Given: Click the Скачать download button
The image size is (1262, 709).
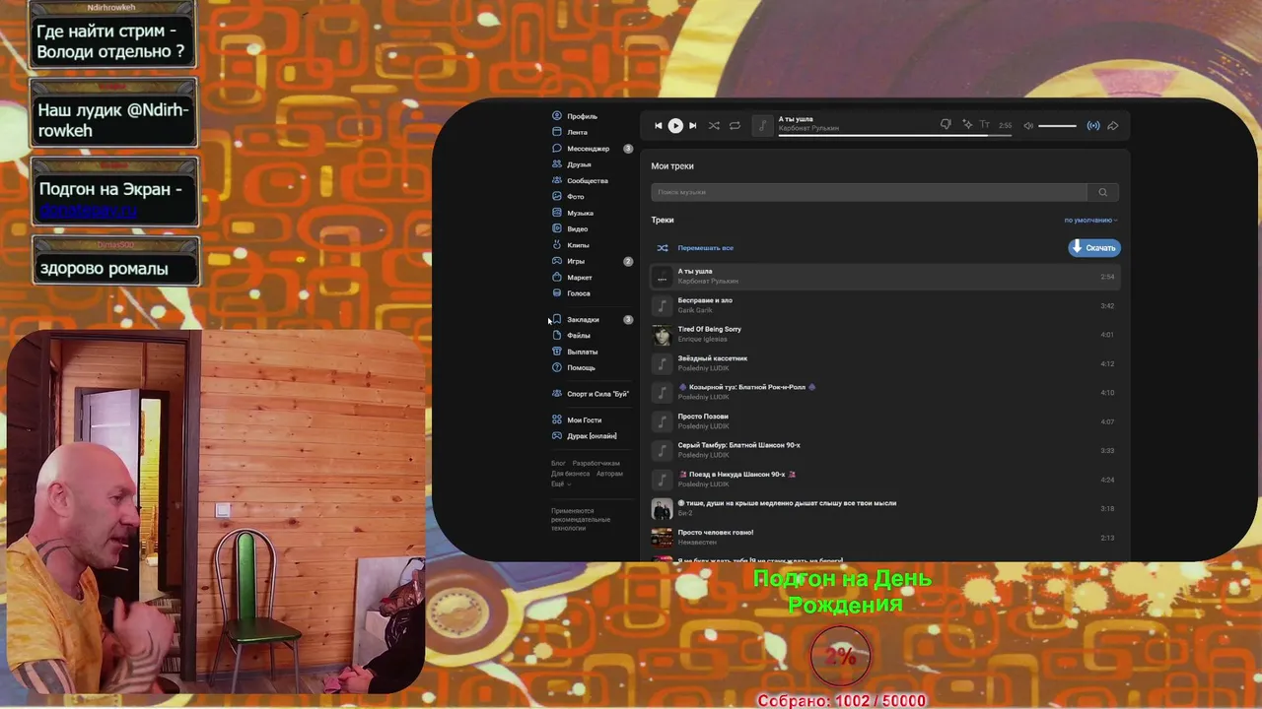Looking at the screenshot, I should (x=1094, y=248).
